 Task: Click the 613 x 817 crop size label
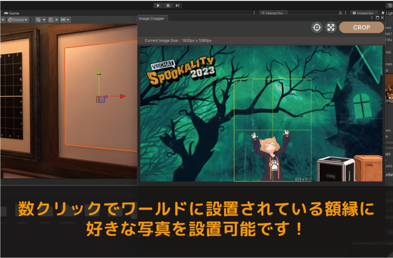coord(303,179)
